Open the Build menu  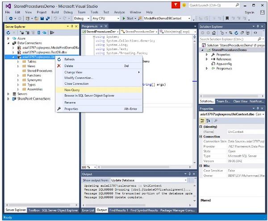coord(55,12)
